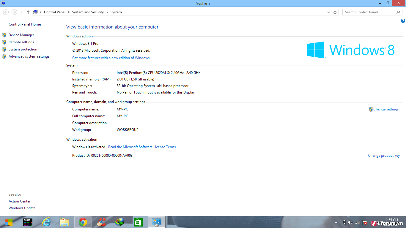
Task: Switch to Google Chrome on the taskbar
Action: click(83, 222)
